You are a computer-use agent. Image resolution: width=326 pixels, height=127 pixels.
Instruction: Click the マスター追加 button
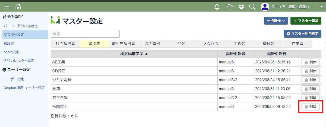(x=306, y=21)
